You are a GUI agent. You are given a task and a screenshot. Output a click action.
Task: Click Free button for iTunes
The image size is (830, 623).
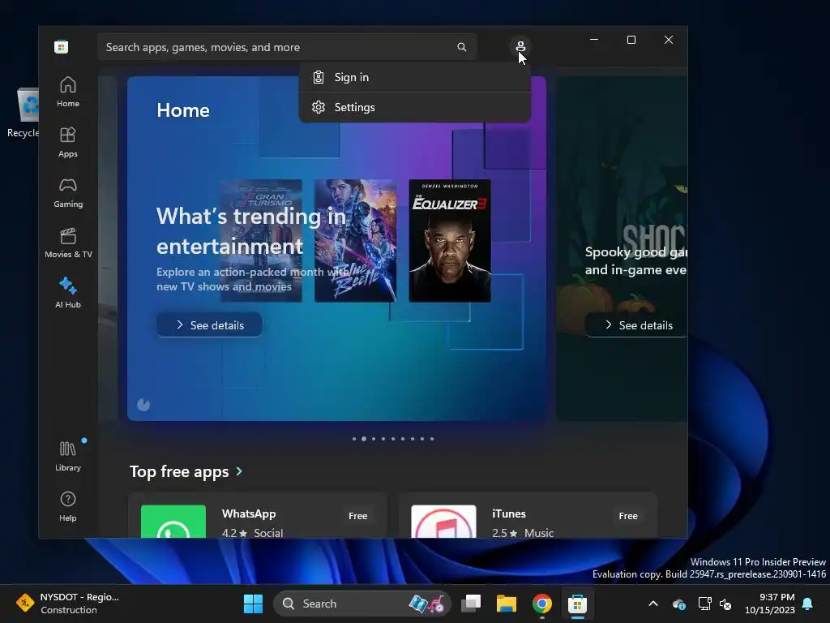[x=628, y=515]
